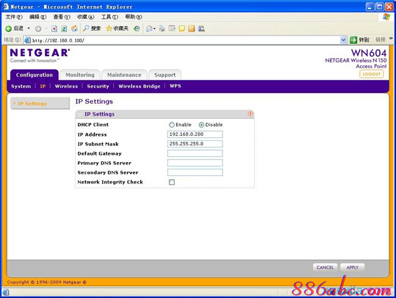Switch to Monitoring tab
The width and height of the screenshot is (396, 298).
80,75
